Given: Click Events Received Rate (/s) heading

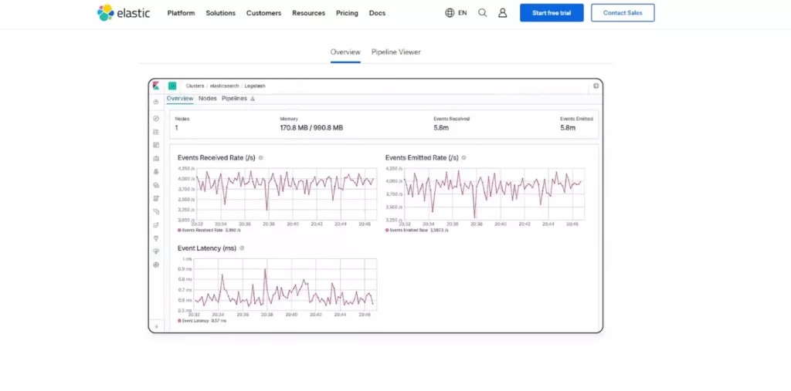Looking at the screenshot, I should (216, 157).
